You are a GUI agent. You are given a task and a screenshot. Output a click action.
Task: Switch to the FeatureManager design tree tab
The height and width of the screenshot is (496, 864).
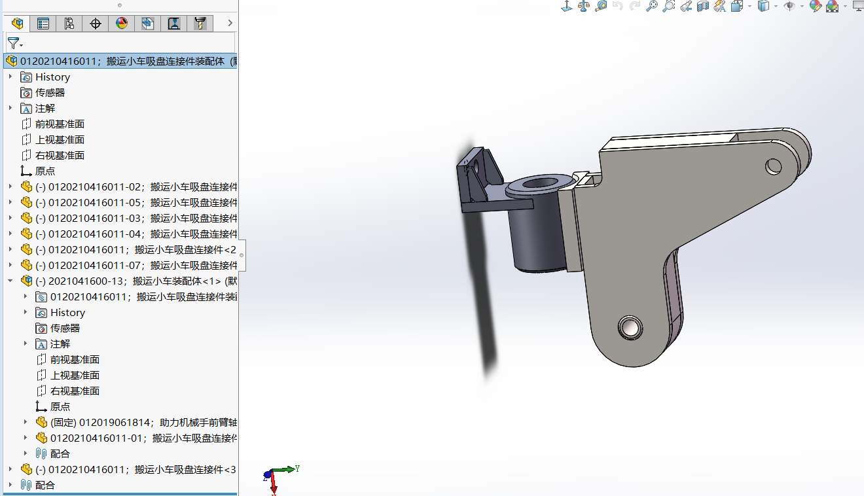pyautogui.click(x=18, y=24)
